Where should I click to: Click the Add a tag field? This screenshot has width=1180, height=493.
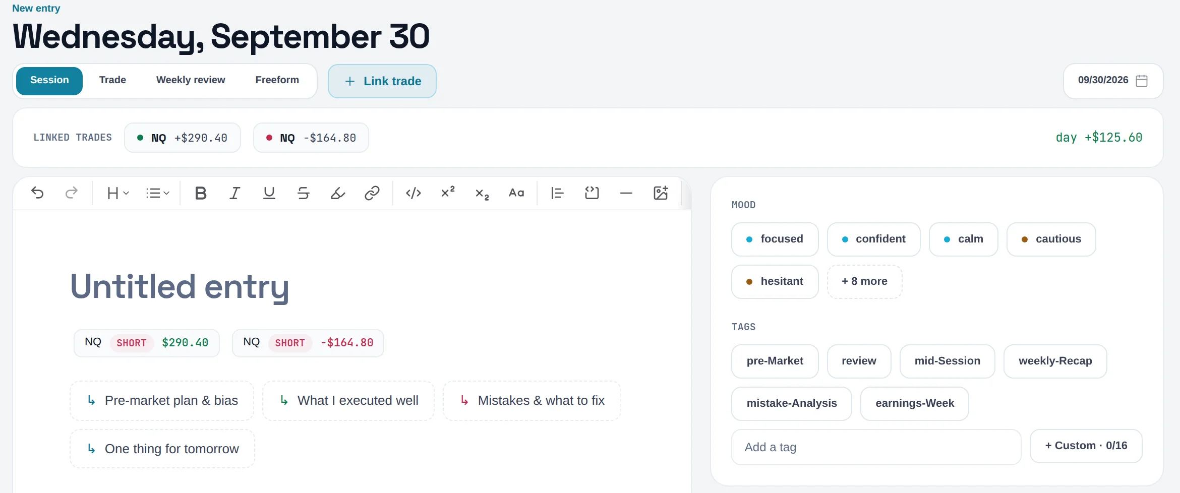[x=876, y=447]
